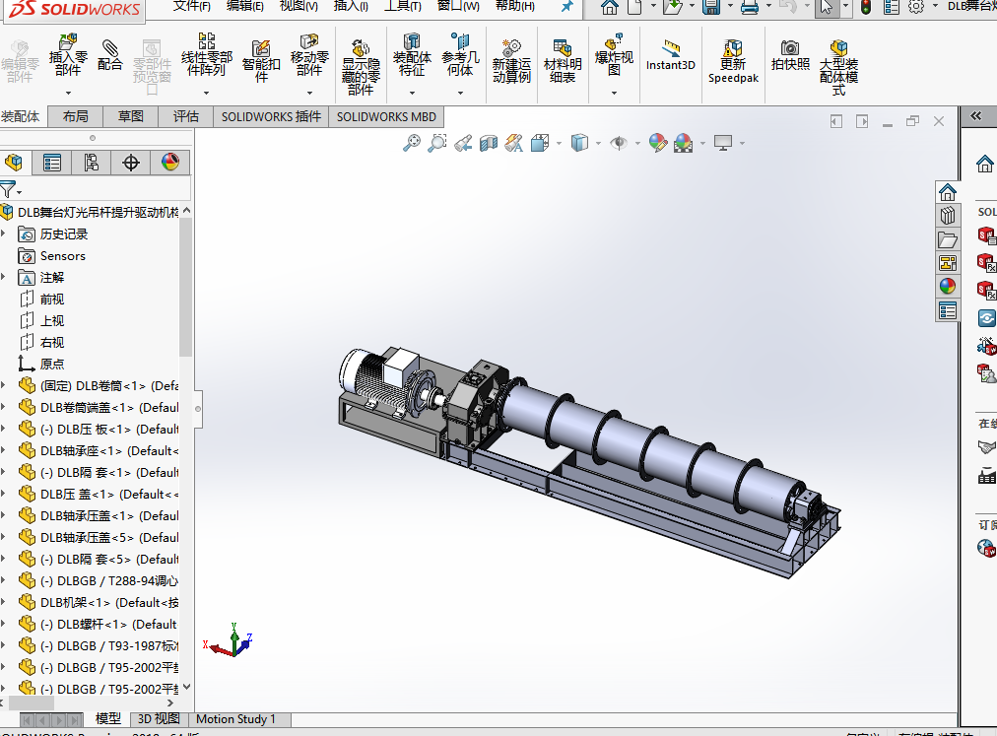Click the Print icon in top toolbar
997x736 pixels.
(751, 7)
